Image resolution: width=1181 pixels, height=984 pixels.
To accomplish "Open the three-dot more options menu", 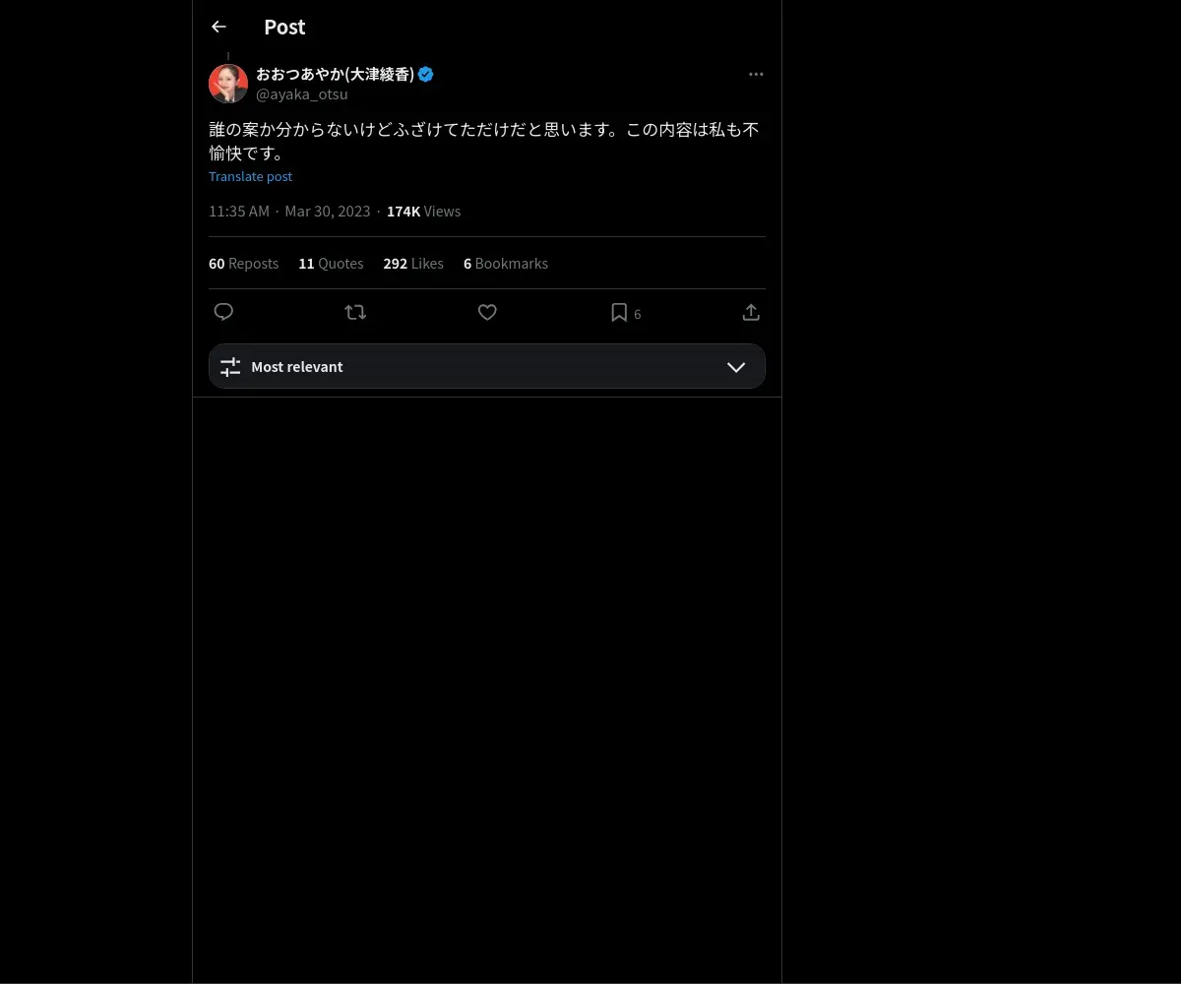I will (x=756, y=74).
